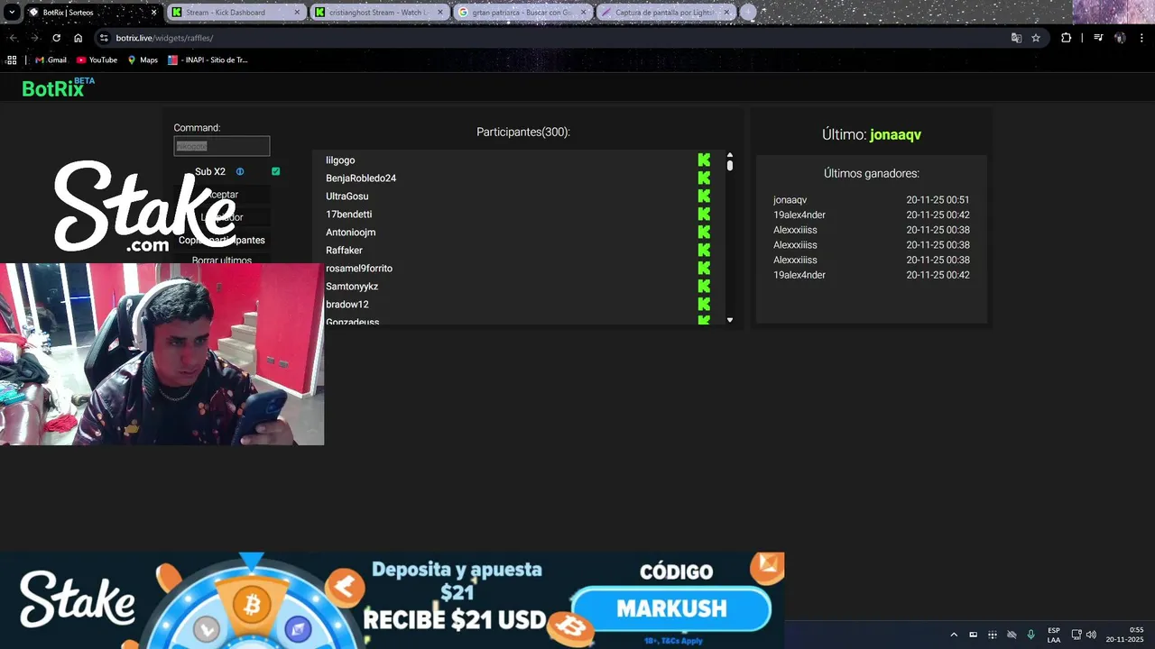Select participant 17bendetti
This screenshot has height=649, width=1155.
348,215
